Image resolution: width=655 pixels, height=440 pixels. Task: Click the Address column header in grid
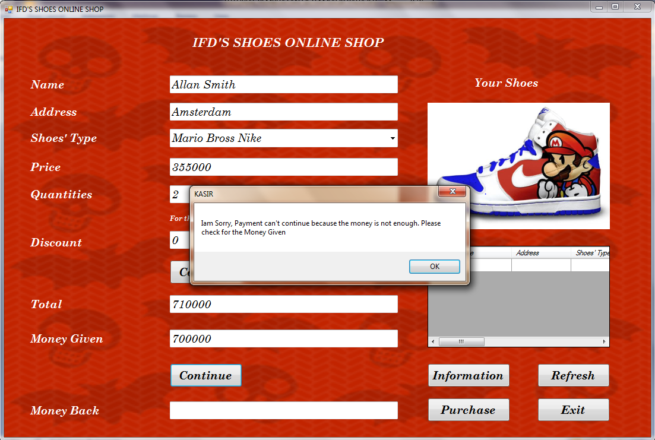(541, 253)
